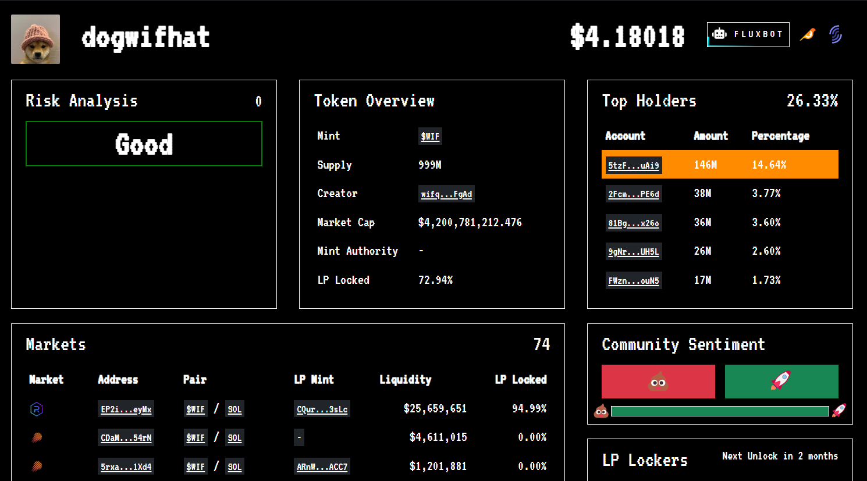Click the Next Unlock in 2 months text
867x481 pixels.
pyautogui.click(x=780, y=456)
